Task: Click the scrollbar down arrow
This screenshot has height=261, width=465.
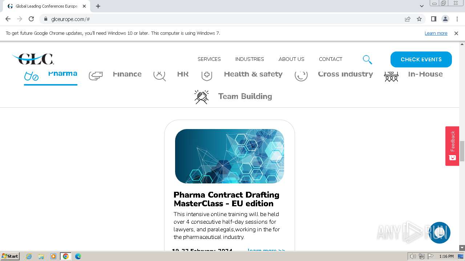Action: 462,248
